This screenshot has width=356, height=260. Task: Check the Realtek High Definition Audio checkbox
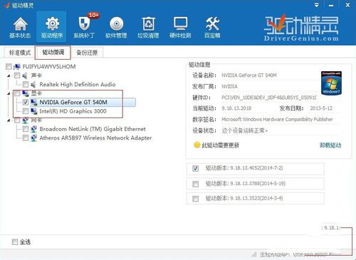click(26, 85)
